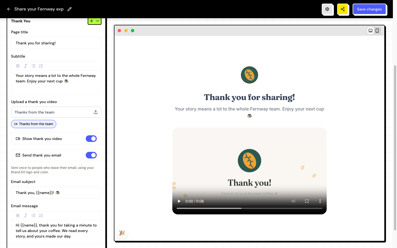This screenshot has width=397, height=248.
Task: Apply italic in the Subtitle editor
Action: [26, 66]
